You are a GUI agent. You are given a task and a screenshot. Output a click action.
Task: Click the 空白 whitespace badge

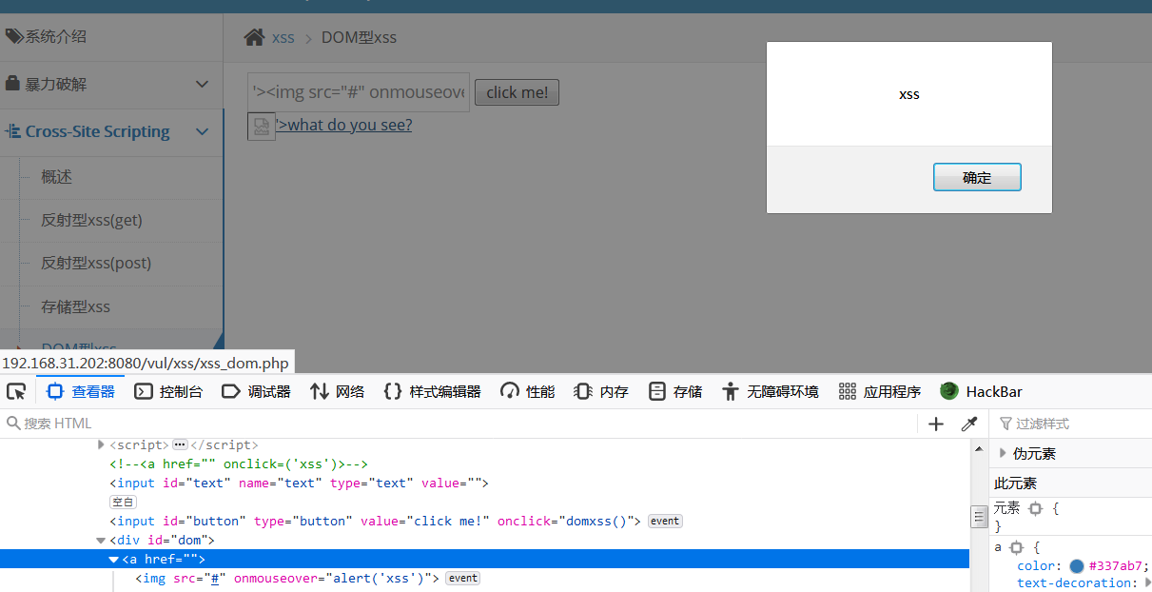(x=124, y=502)
